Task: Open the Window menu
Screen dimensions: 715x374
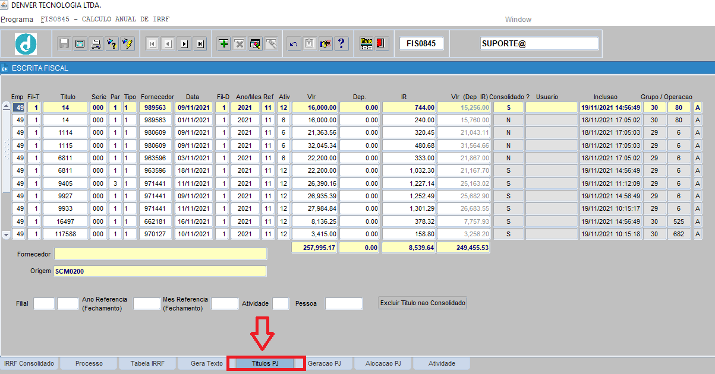Action: click(x=518, y=20)
